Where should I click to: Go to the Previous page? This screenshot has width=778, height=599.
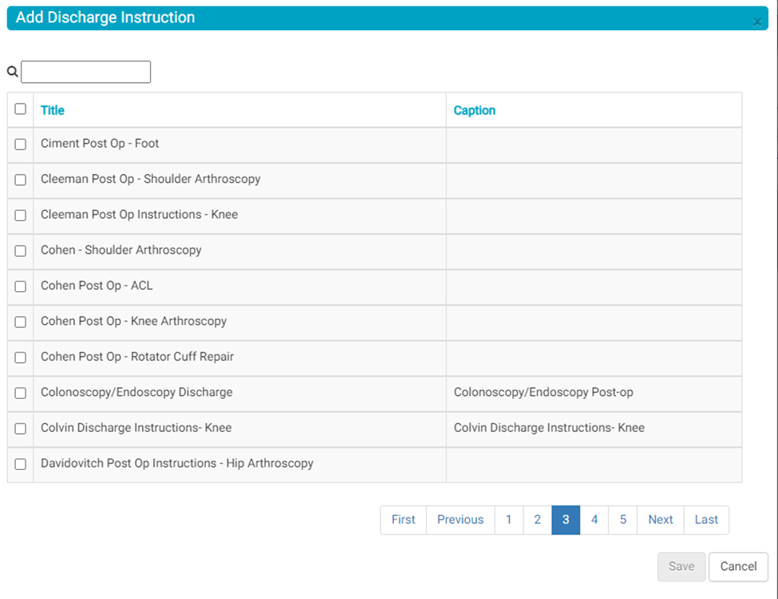tap(460, 519)
